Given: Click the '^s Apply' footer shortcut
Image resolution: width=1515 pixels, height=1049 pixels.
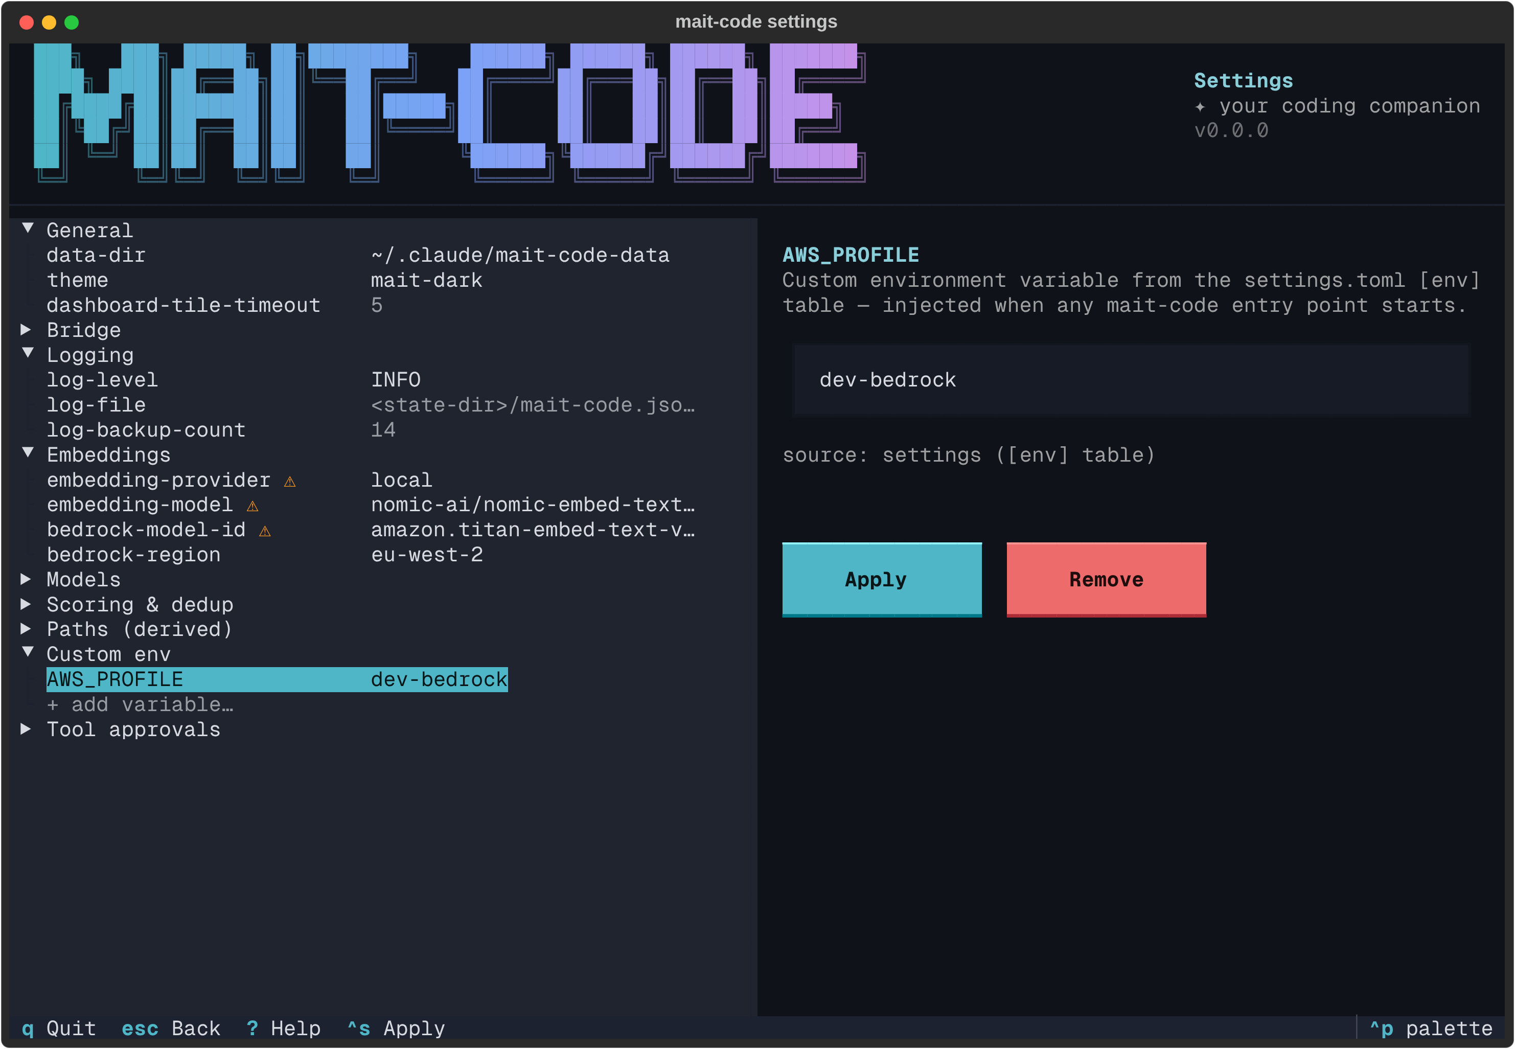Looking at the screenshot, I should 396,1029.
